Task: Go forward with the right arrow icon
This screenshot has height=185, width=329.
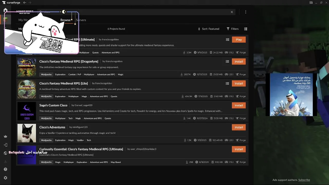Action: tap(30, 3)
